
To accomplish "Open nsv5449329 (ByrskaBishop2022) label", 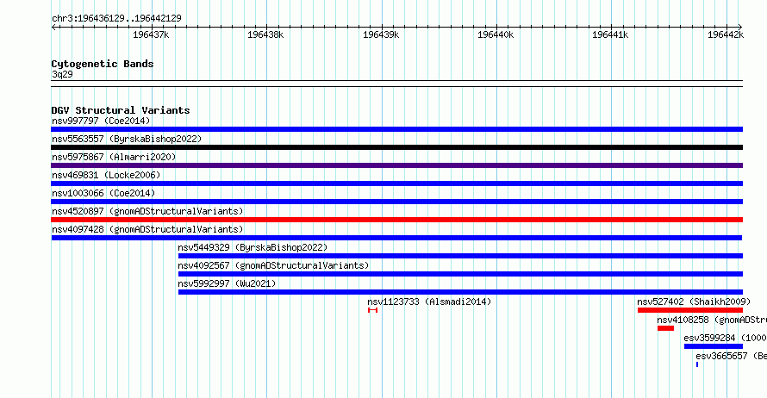I will click(253, 247).
